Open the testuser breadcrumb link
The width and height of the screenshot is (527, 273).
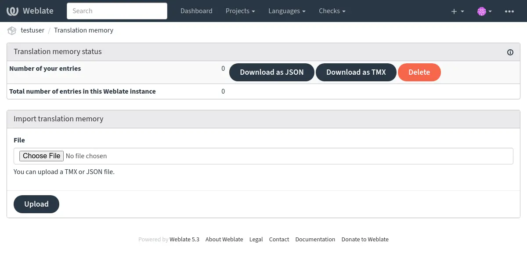click(x=32, y=30)
